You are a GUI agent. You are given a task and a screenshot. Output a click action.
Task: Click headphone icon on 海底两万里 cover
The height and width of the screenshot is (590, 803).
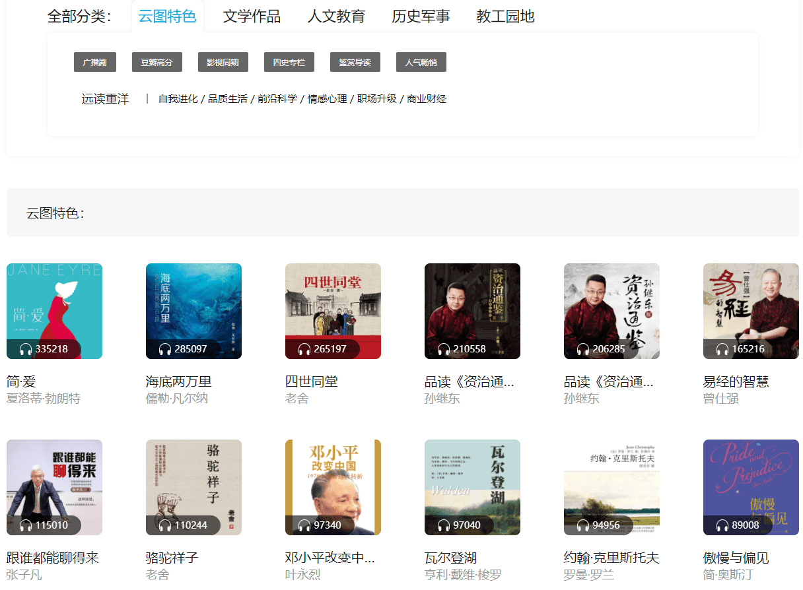click(165, 349)
